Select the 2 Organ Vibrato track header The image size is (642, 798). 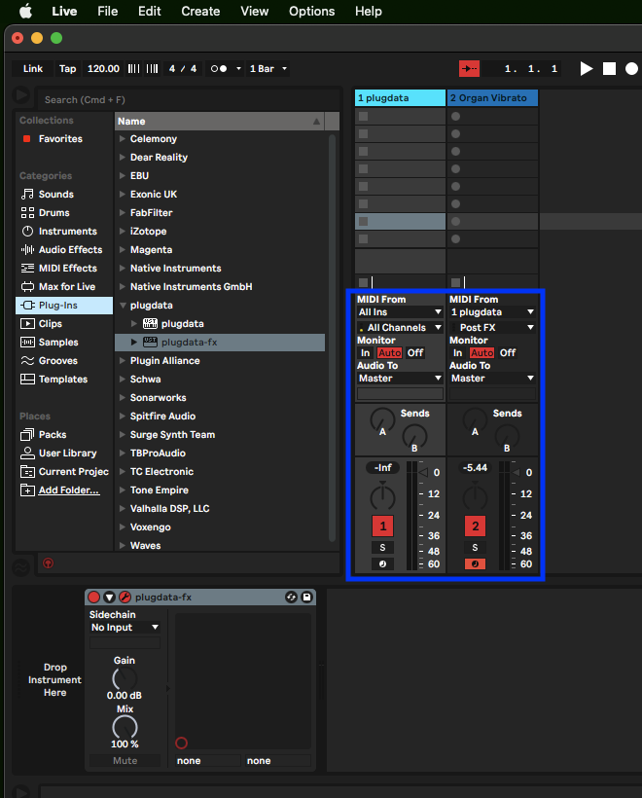click(x=492, y=97)
